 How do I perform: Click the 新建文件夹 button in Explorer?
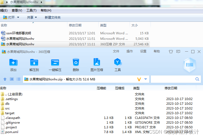coord(52,17)
